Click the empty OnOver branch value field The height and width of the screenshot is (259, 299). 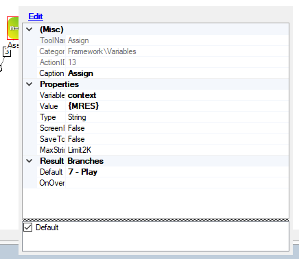pos(177,183)
